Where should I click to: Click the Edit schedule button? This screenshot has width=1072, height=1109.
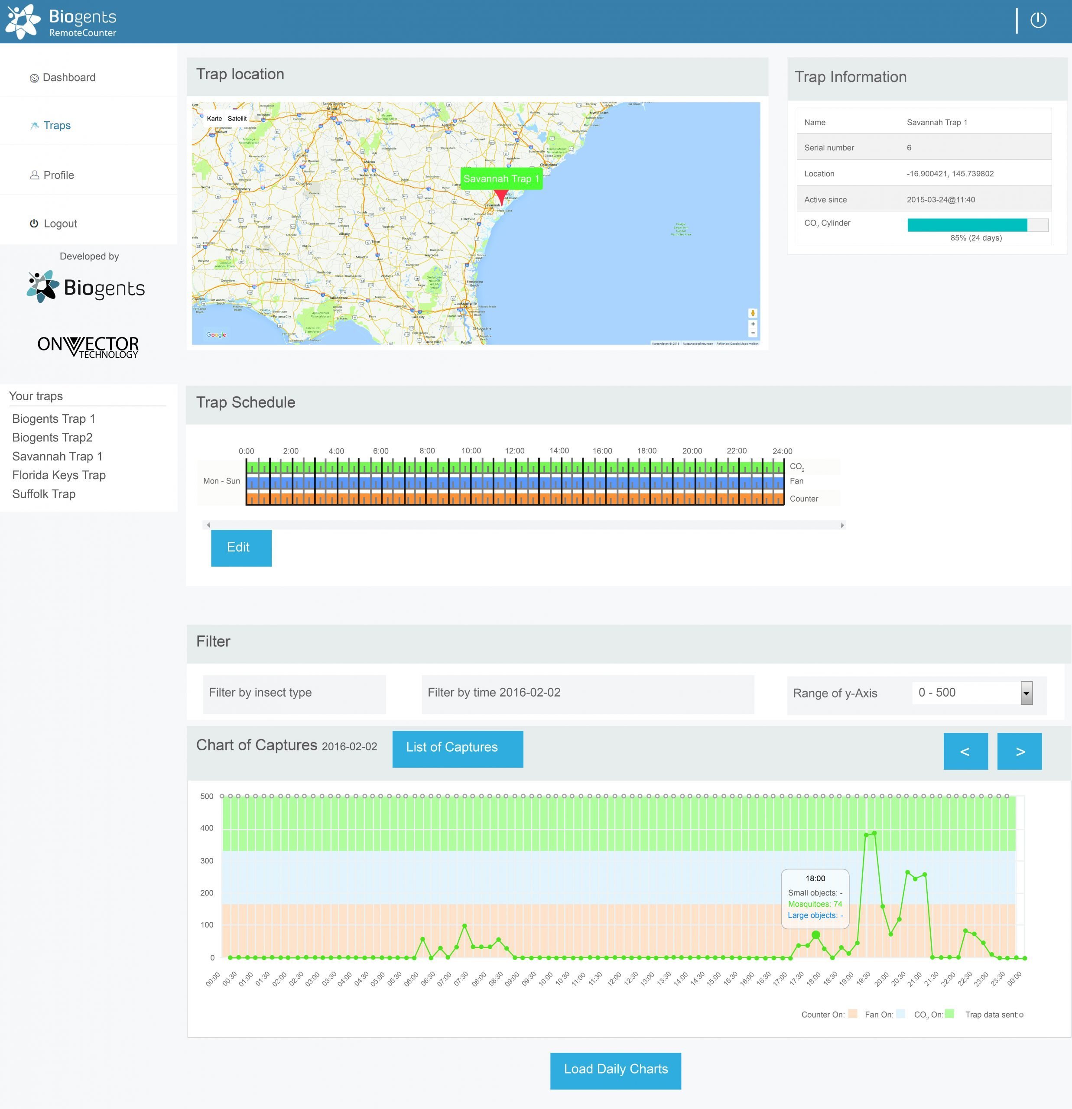click(241, 548)
